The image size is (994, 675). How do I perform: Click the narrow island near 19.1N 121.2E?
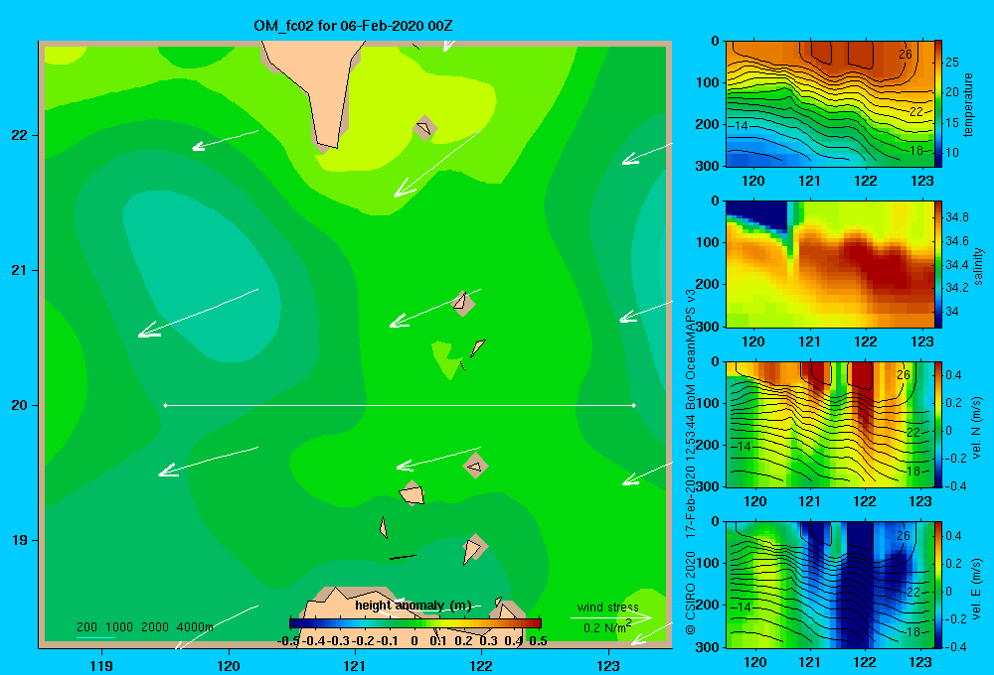click(384, 527)
